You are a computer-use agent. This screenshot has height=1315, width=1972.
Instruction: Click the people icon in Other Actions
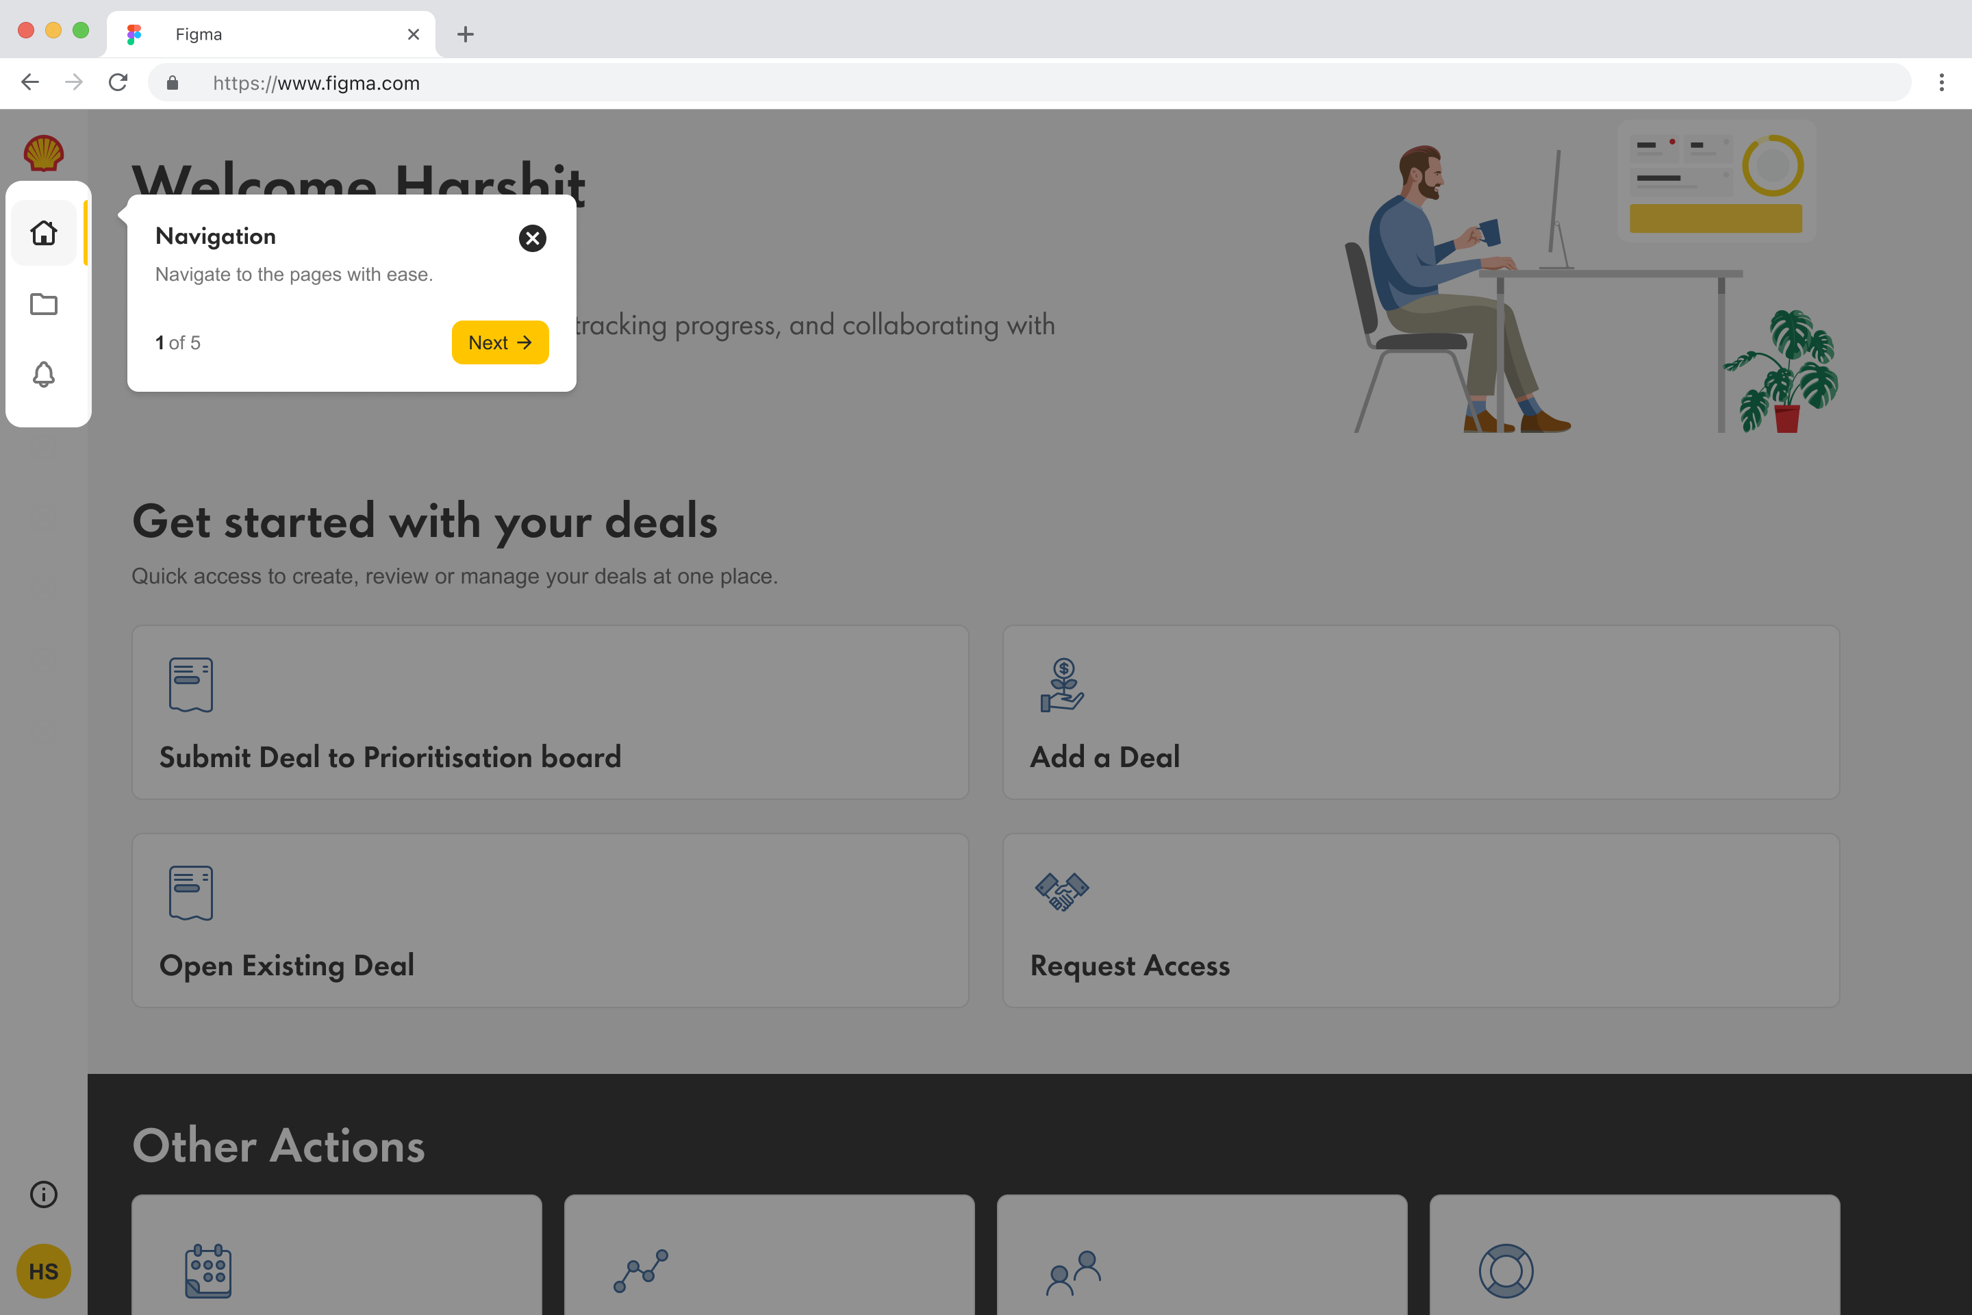[x=1073, y=1273]
